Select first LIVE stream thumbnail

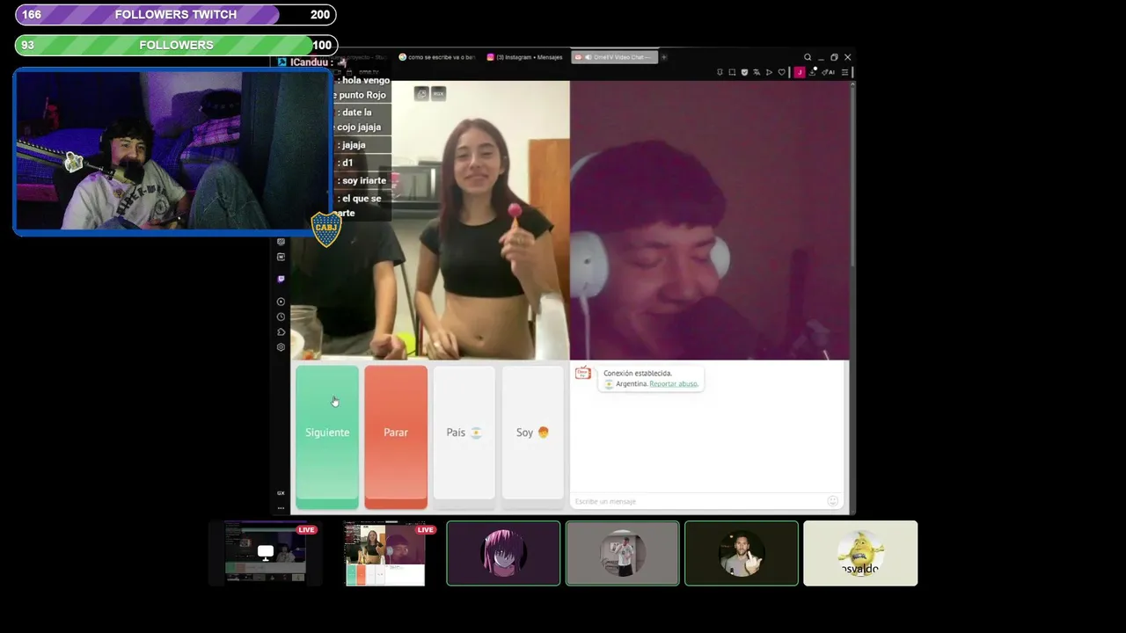(x=265, y=553)
